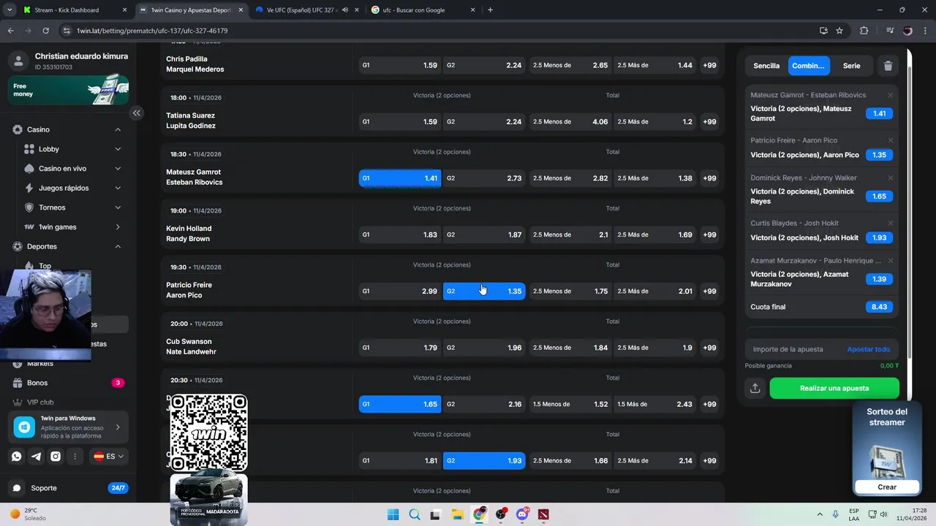
Task: Expand +99 markets for Swanson vs Landwehr
Action: 709,348
